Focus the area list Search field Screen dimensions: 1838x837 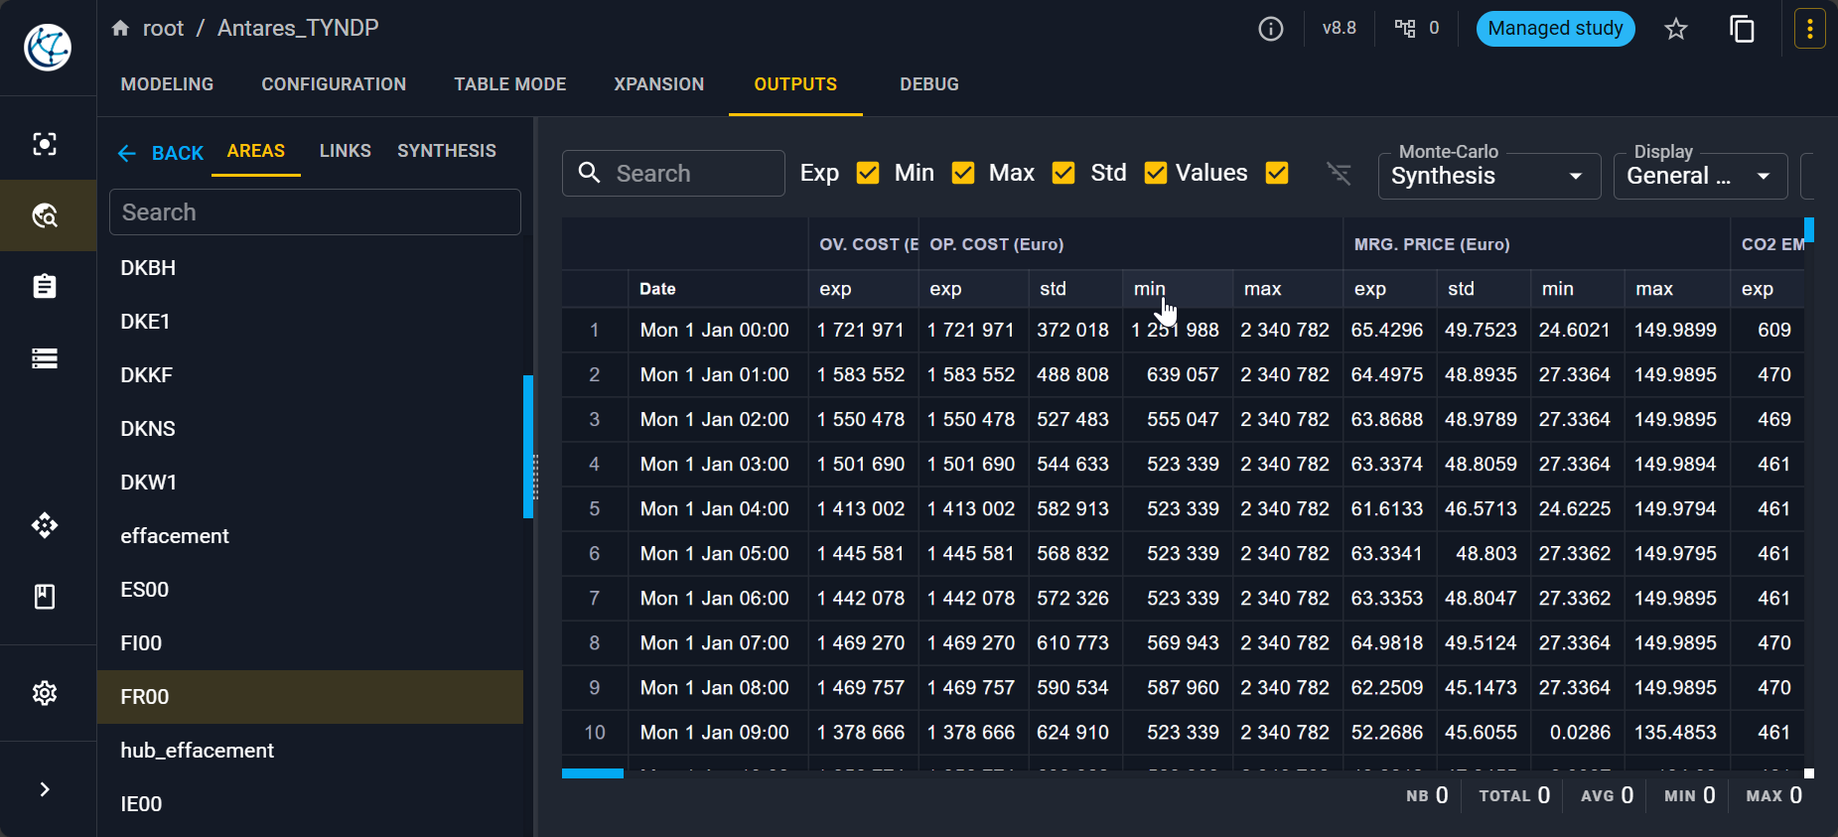315,212
